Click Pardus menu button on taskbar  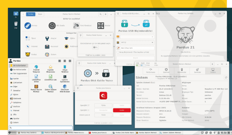click(13, 133)
